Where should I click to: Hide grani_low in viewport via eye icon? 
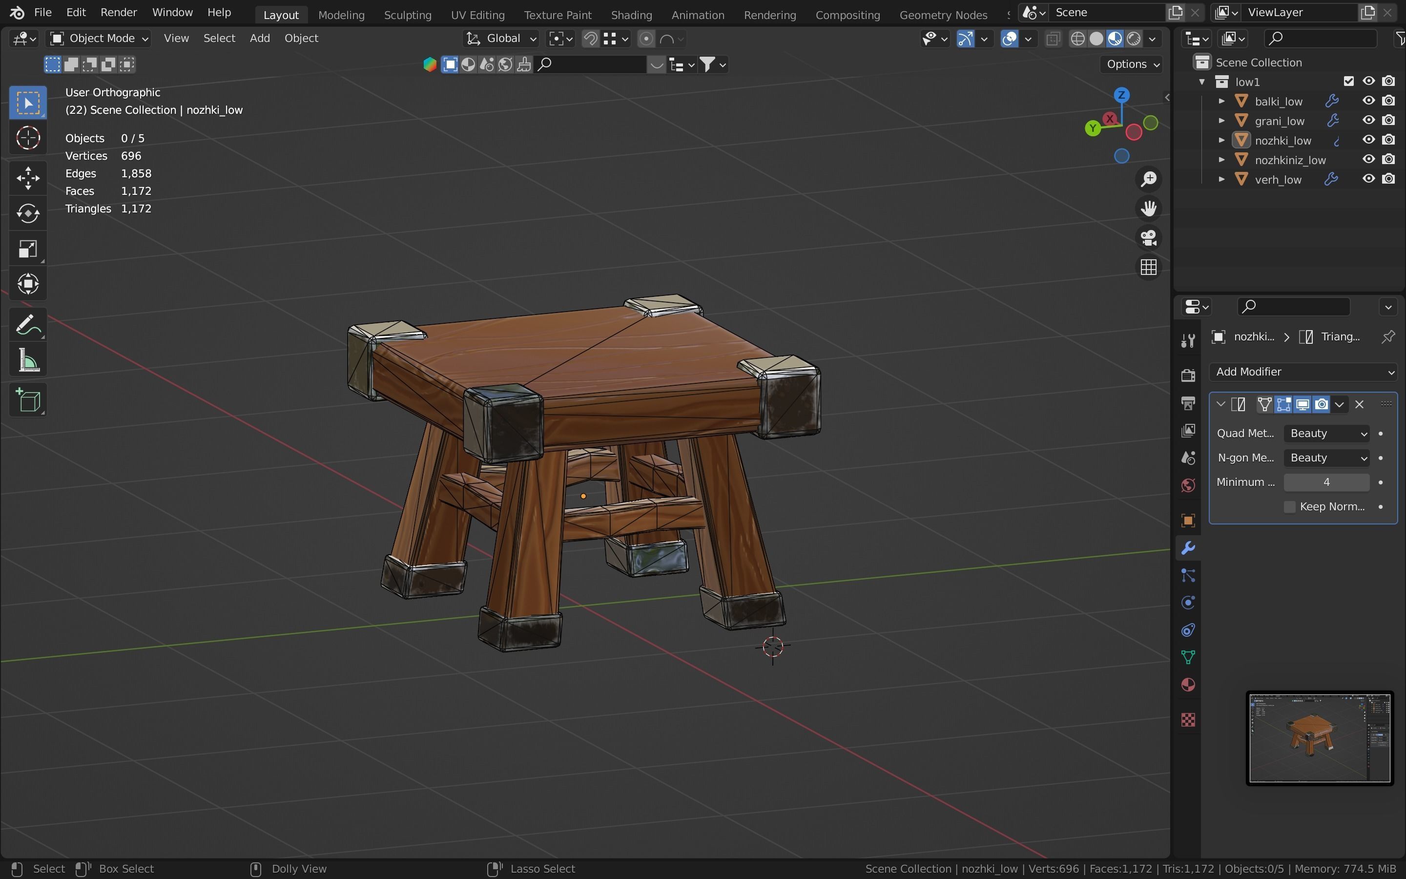click(1369, 120)
